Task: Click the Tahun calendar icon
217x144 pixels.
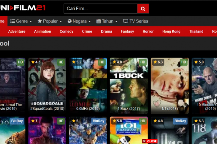Action: 99,21
